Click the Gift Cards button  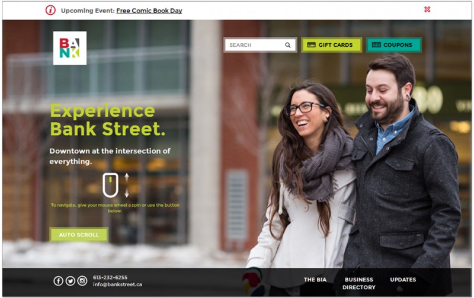332,45
